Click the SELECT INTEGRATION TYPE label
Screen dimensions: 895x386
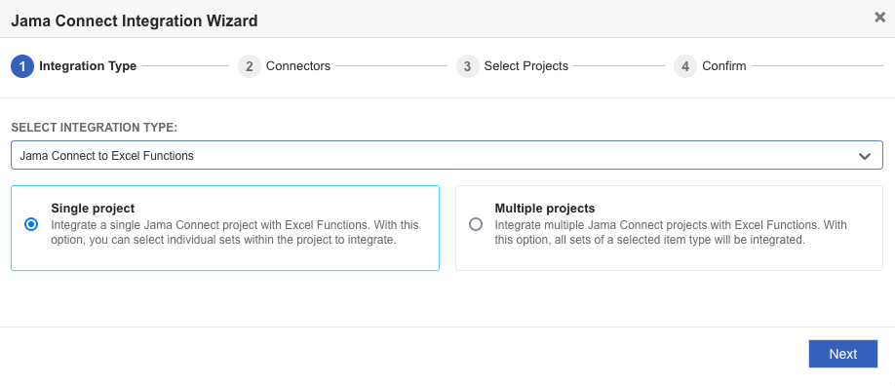point(95,128)
